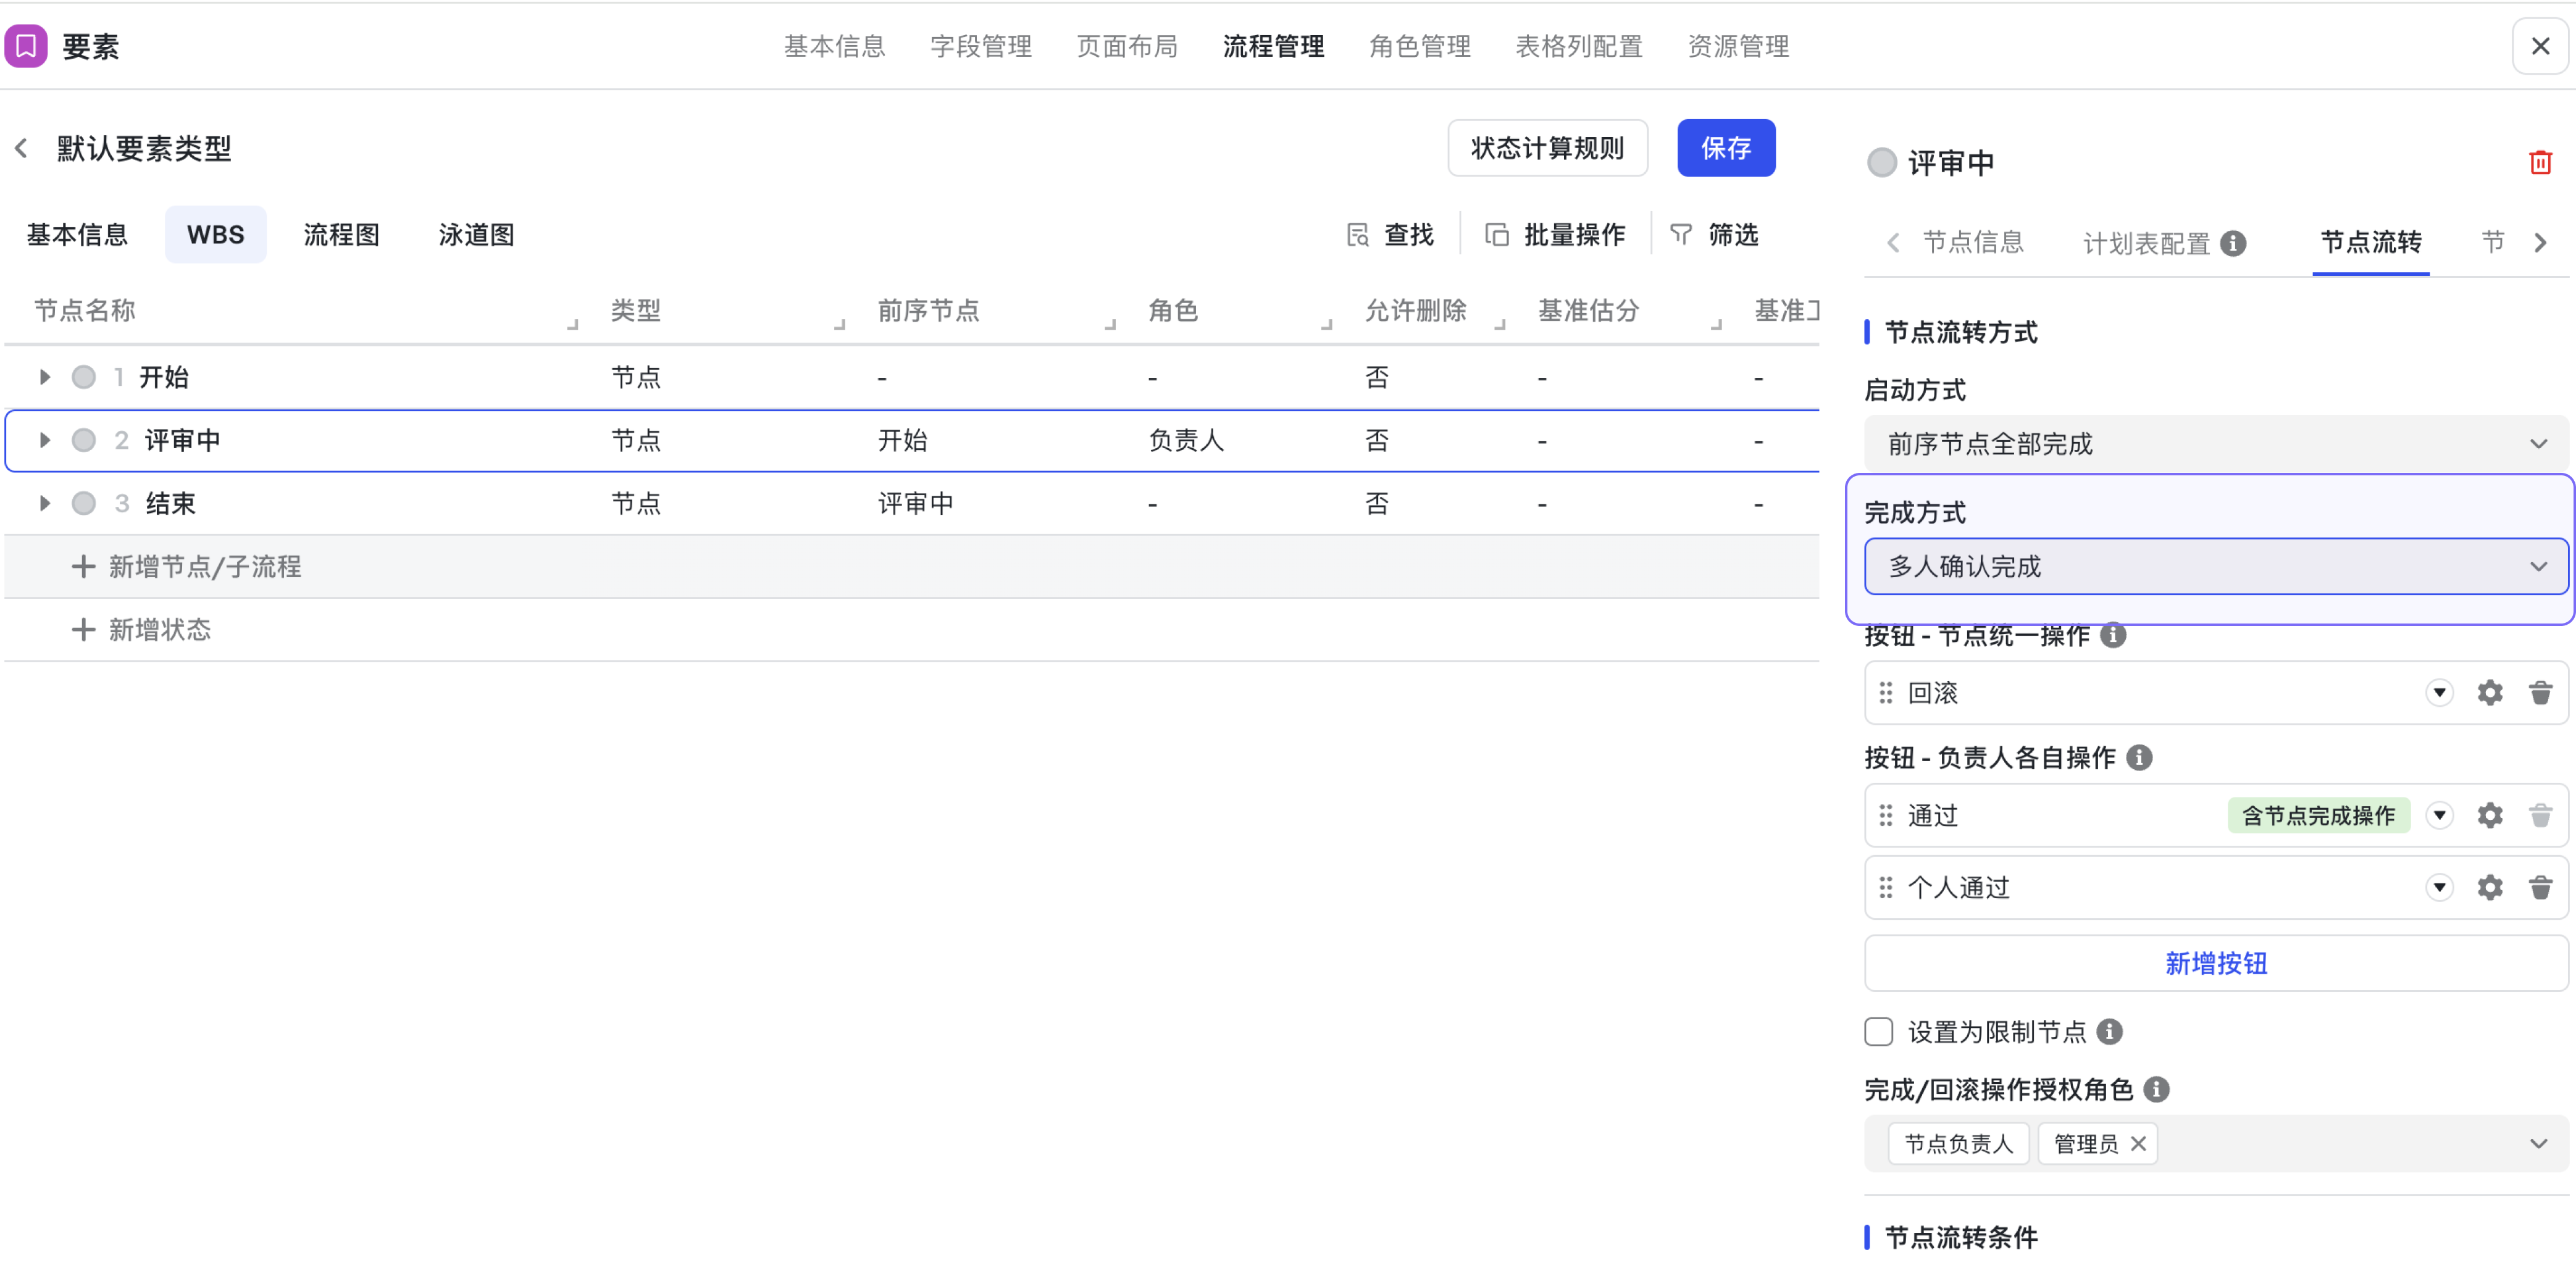
Task: Select the WBS view tab
Action: point(216,235)
